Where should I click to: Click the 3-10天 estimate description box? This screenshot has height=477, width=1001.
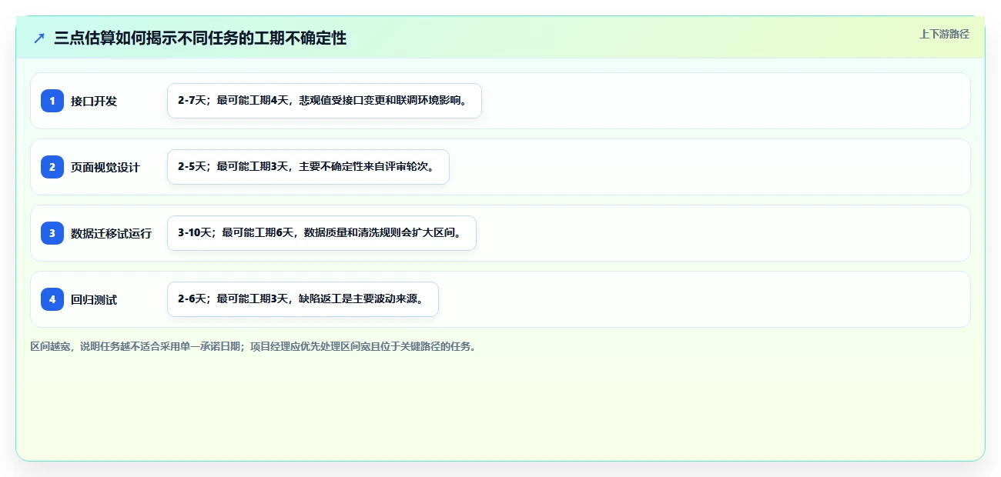(x=322, y=233)
